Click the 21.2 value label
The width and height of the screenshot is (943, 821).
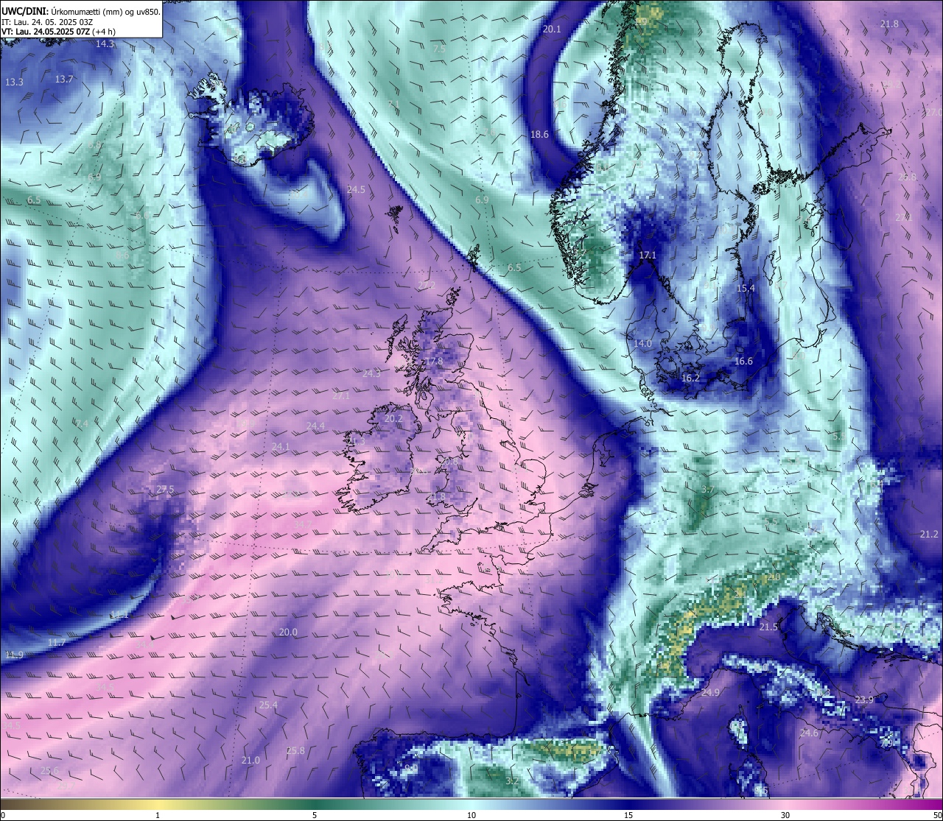tap(930, 535)
